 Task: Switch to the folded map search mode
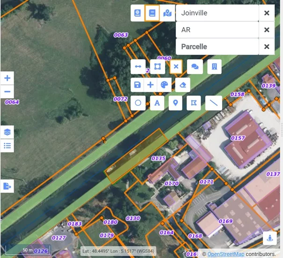pyautogui.click(x=167, y=13)
